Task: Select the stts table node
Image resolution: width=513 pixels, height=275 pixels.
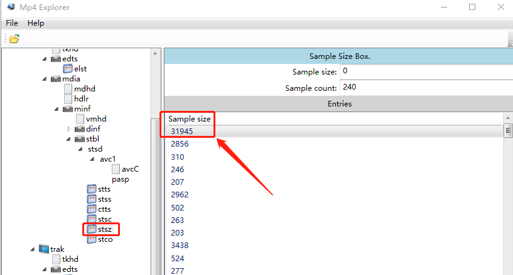Action: point(104,189)
